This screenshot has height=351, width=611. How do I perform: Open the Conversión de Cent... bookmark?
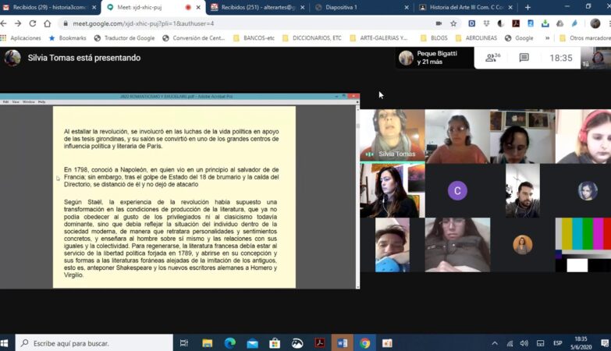pyautogui.click(x=194, y=38)
